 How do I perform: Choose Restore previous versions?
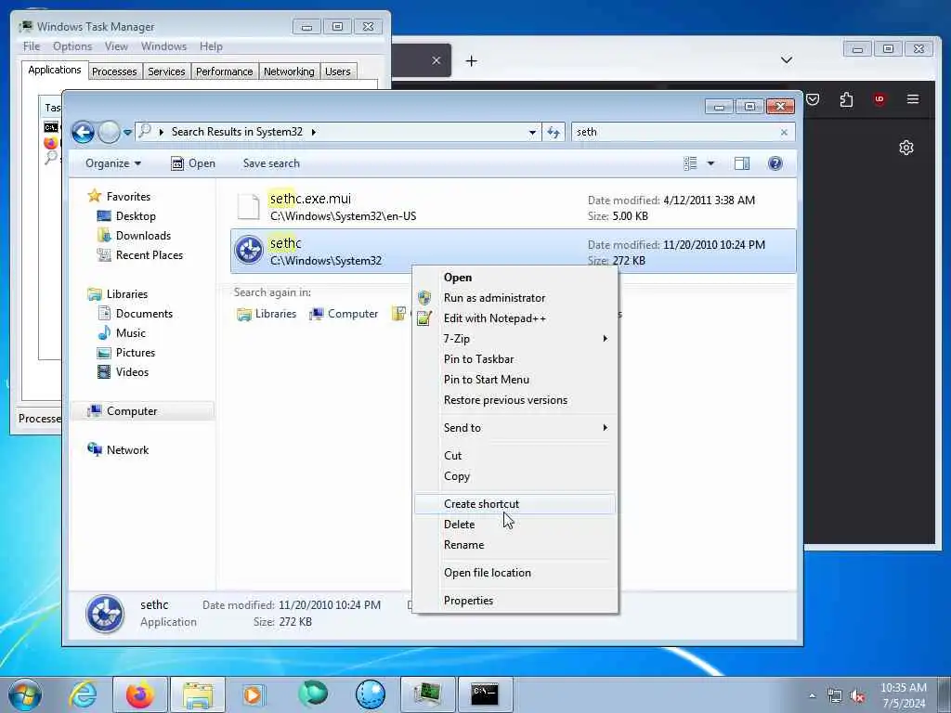pyautogui.click(x=515, y=400)
